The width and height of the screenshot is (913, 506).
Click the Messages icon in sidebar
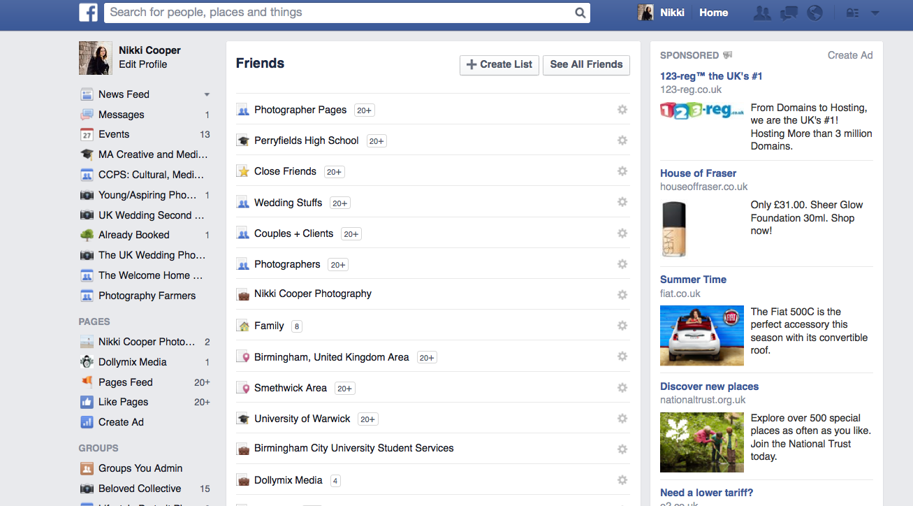click(87, 115)
